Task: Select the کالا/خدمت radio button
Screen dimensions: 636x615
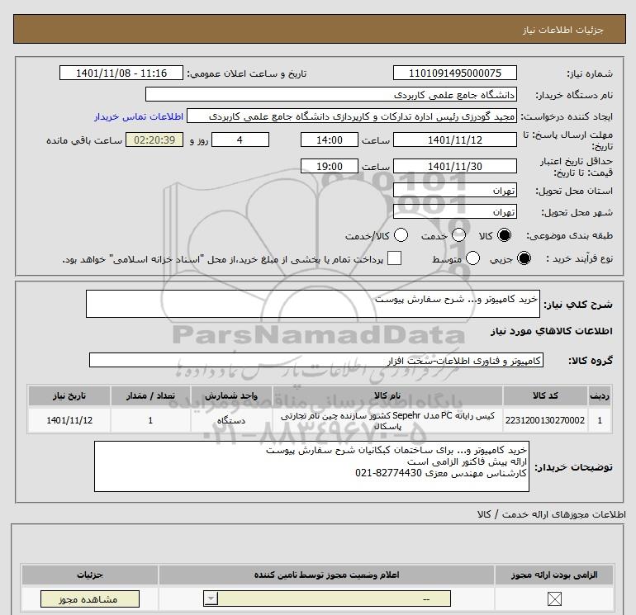Action: click(401, 235)
